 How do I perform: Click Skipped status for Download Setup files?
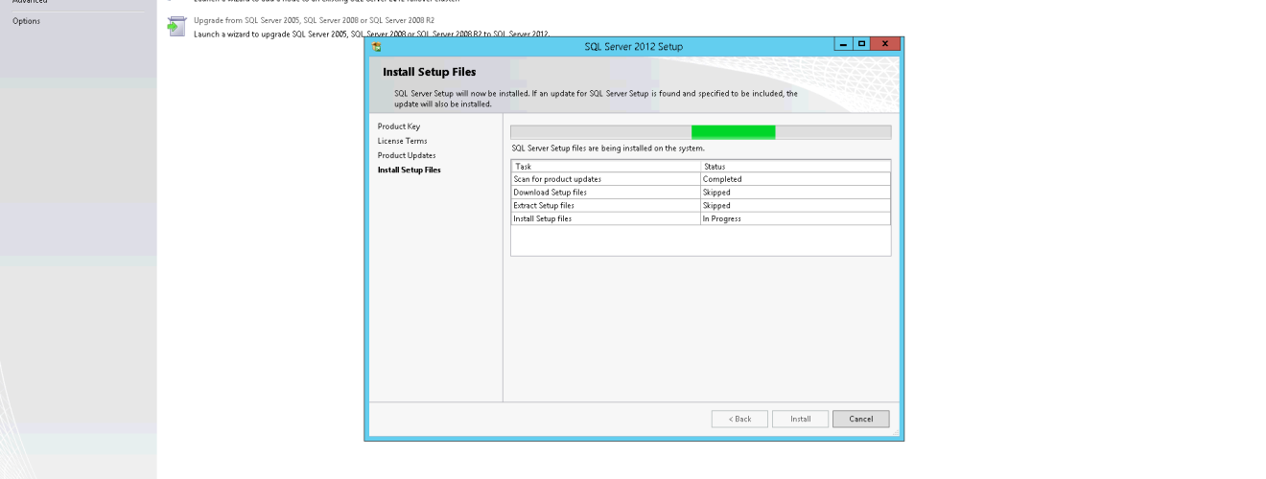point(795,193)
